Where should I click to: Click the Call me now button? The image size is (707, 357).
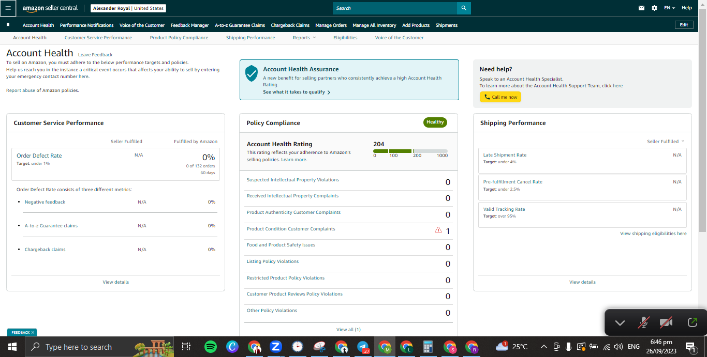500,97
